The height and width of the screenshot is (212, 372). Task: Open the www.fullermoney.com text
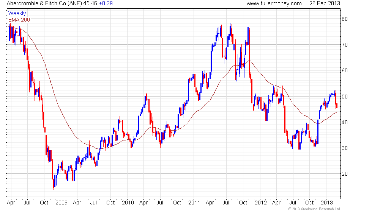click(x=274, y=3)
